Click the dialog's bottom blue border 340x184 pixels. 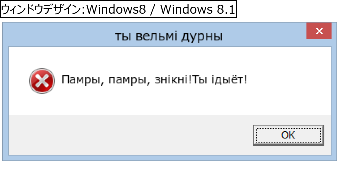[x=170, y=158]
